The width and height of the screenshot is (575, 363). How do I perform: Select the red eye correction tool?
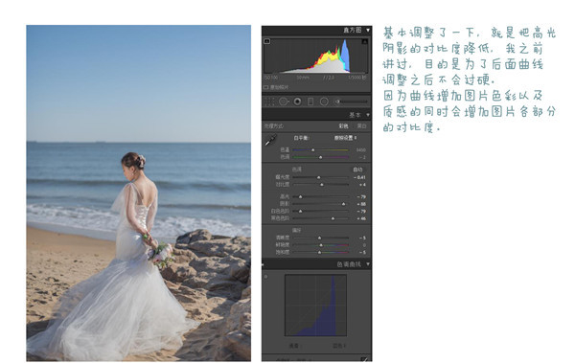pyautogui.click(x=297, y=102)
